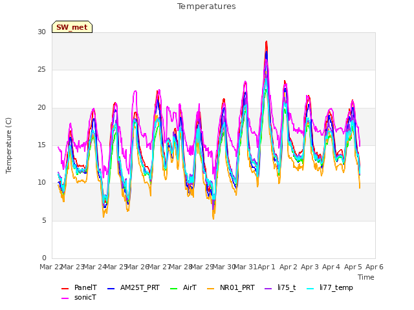Click the Mar 29 NR01_PRT minimum near 5
The height and width of the screenshot is (310, 414).
[x=213, y=218]
